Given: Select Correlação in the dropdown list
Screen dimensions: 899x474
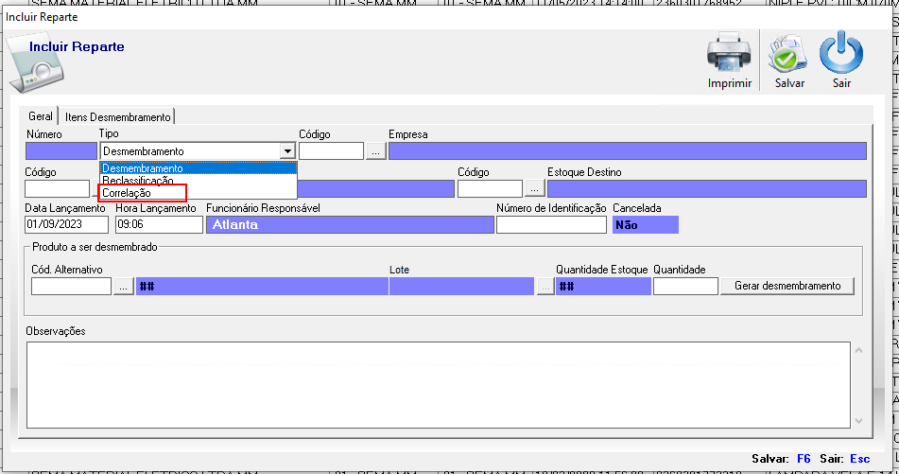Looking at the screenshot, I should click(199, 193).
